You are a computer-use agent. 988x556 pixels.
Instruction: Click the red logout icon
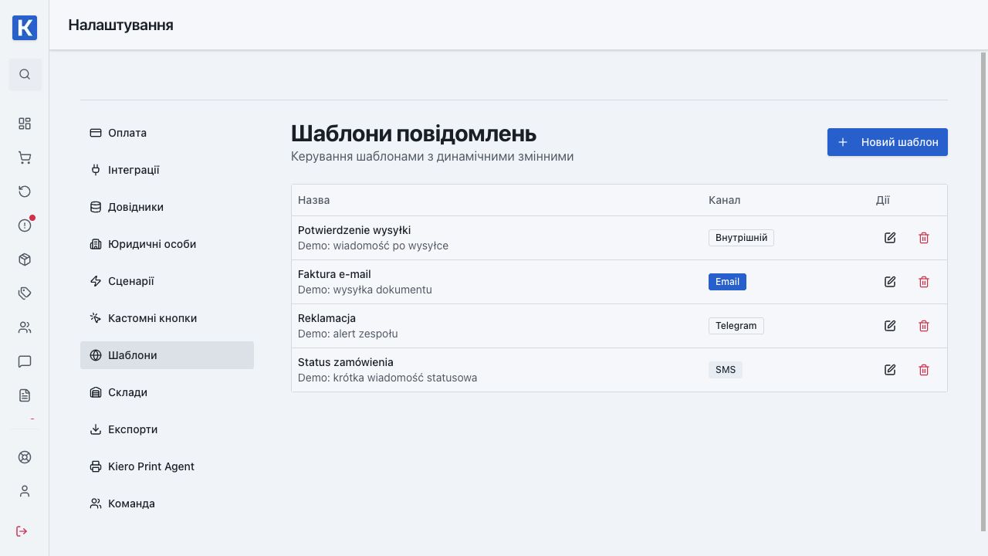pyautogui.click(x=22, y=531)
